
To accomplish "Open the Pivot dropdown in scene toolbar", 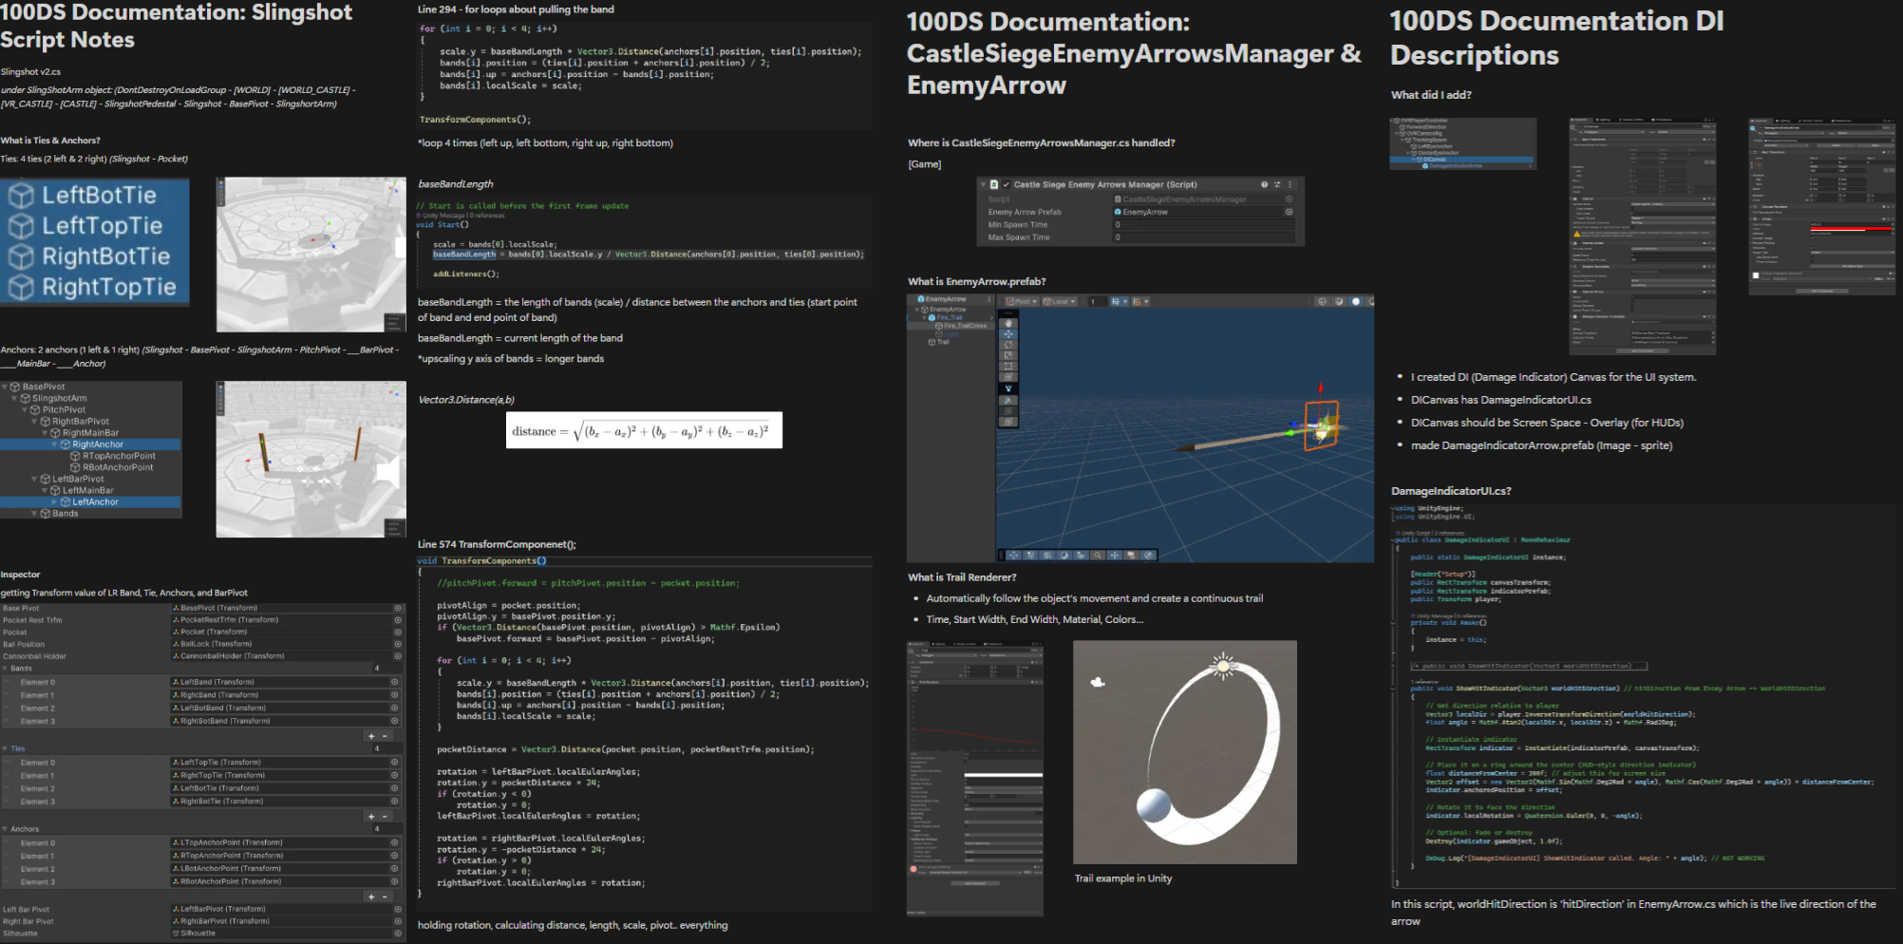I will [x=1022, y=301].
